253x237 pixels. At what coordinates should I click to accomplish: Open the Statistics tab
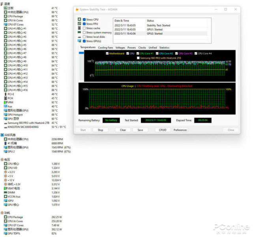click(164, 47)
